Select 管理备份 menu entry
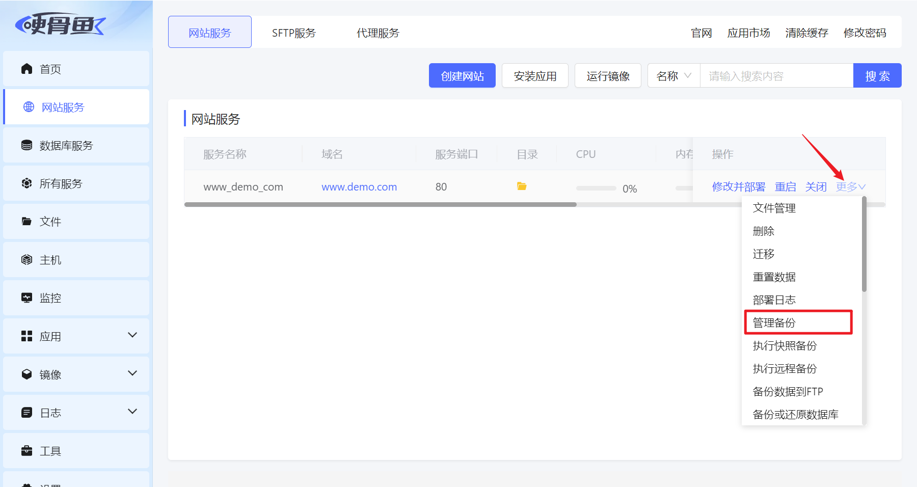 coord(774,322)
